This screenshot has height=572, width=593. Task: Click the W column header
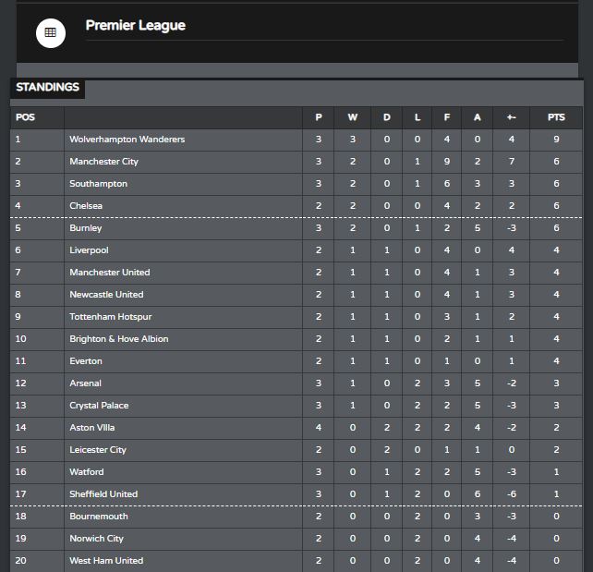tap(353, 117)
